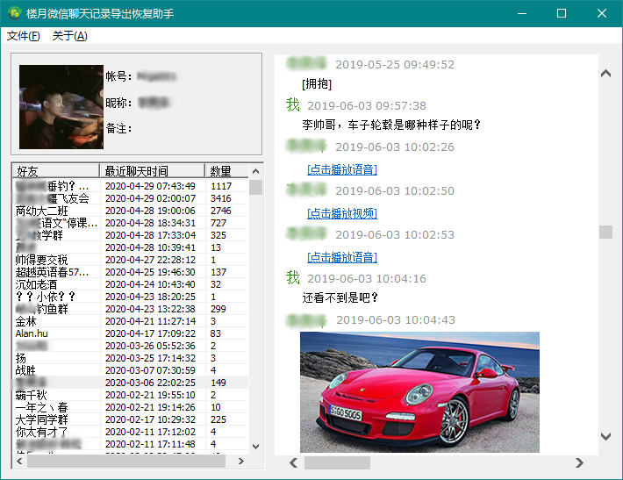Select the 大学同学群 group row
623x480 pixels.
point(41,419)
